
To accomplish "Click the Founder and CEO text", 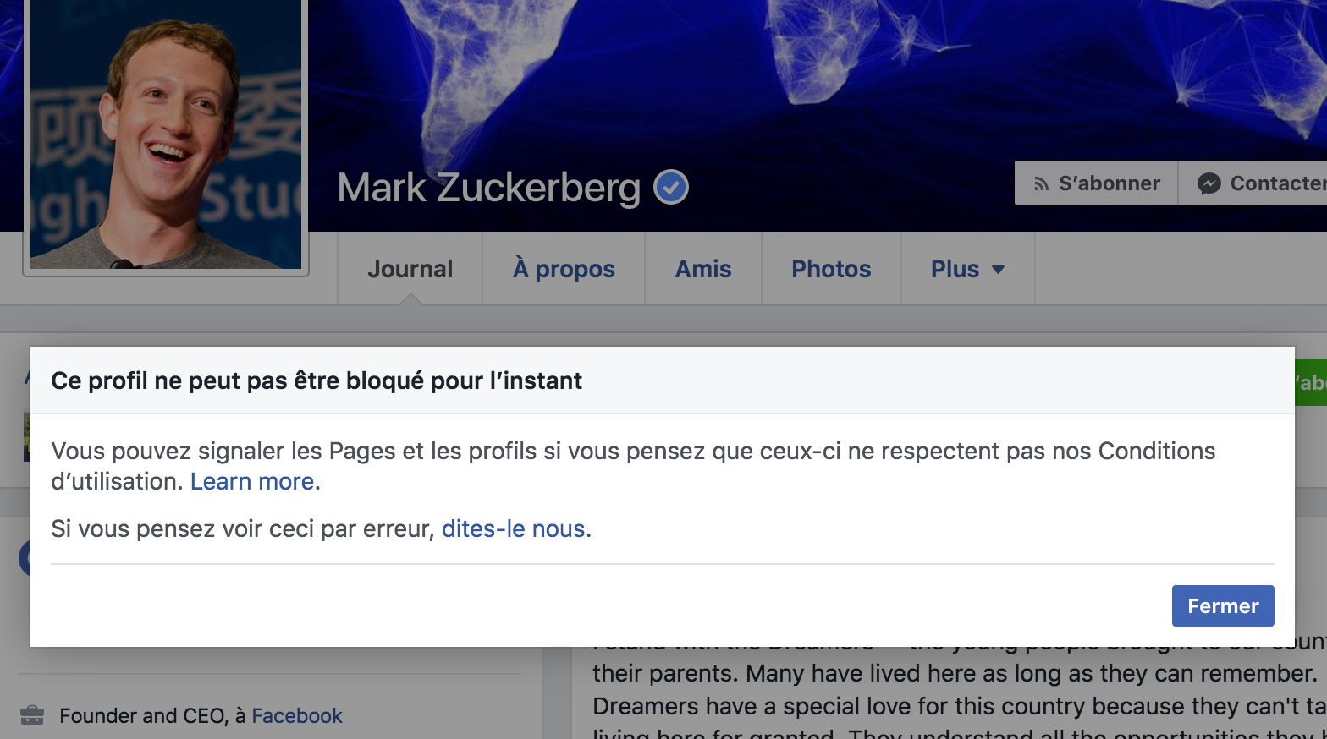I will 142,716.
